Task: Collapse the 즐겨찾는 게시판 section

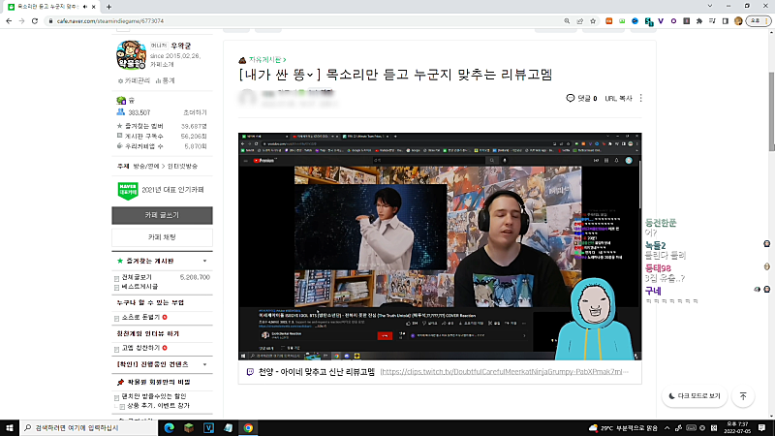Action: [x=204, y=261]
